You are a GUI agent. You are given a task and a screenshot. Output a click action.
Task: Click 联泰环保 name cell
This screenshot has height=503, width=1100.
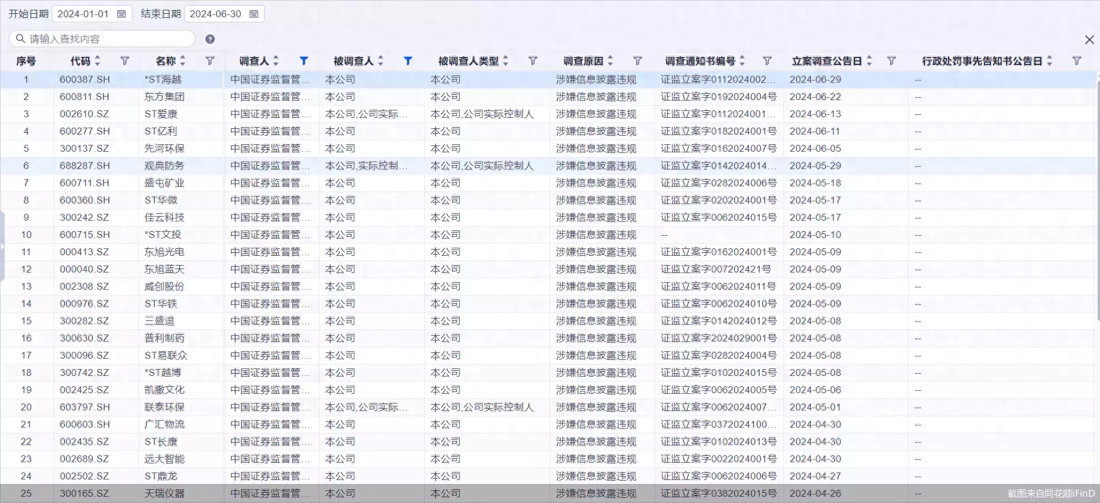pos(164,407)
